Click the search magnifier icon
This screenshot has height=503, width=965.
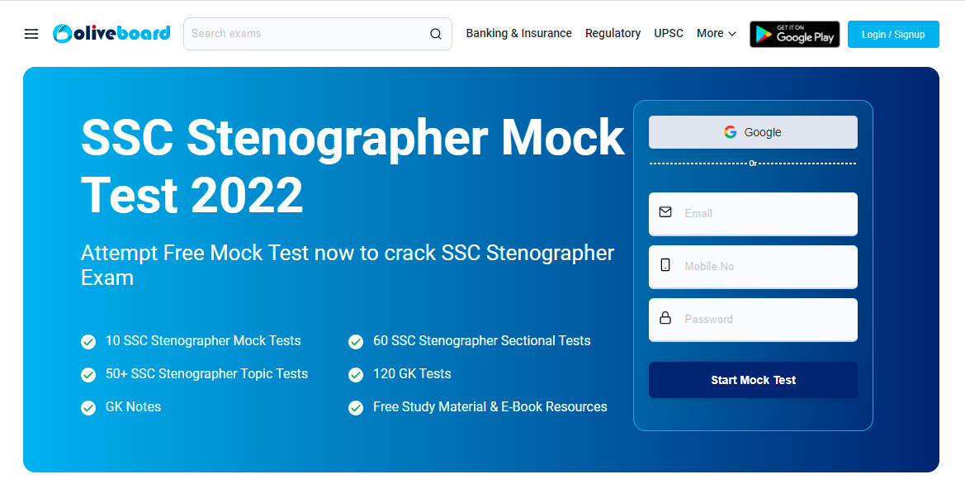436,34
